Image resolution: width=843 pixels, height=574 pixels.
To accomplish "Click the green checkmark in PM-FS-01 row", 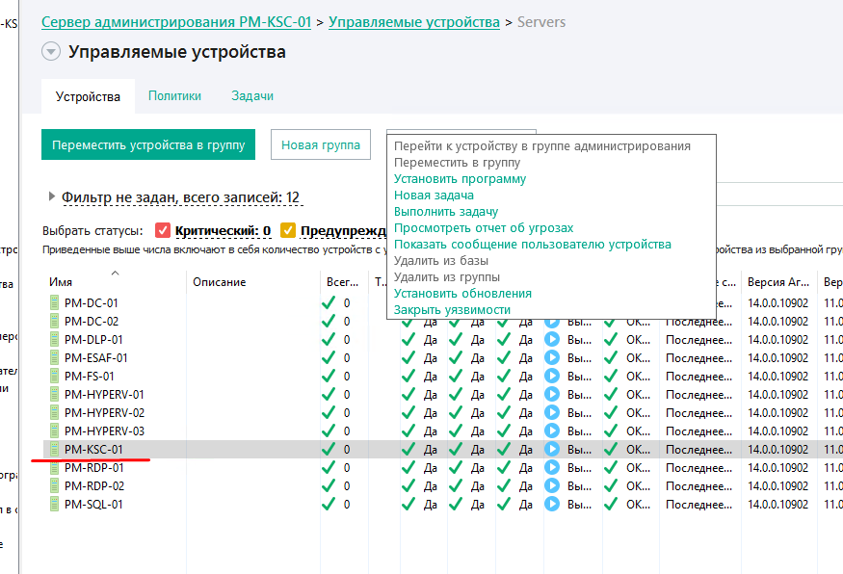I will click(x=329, y=376).
